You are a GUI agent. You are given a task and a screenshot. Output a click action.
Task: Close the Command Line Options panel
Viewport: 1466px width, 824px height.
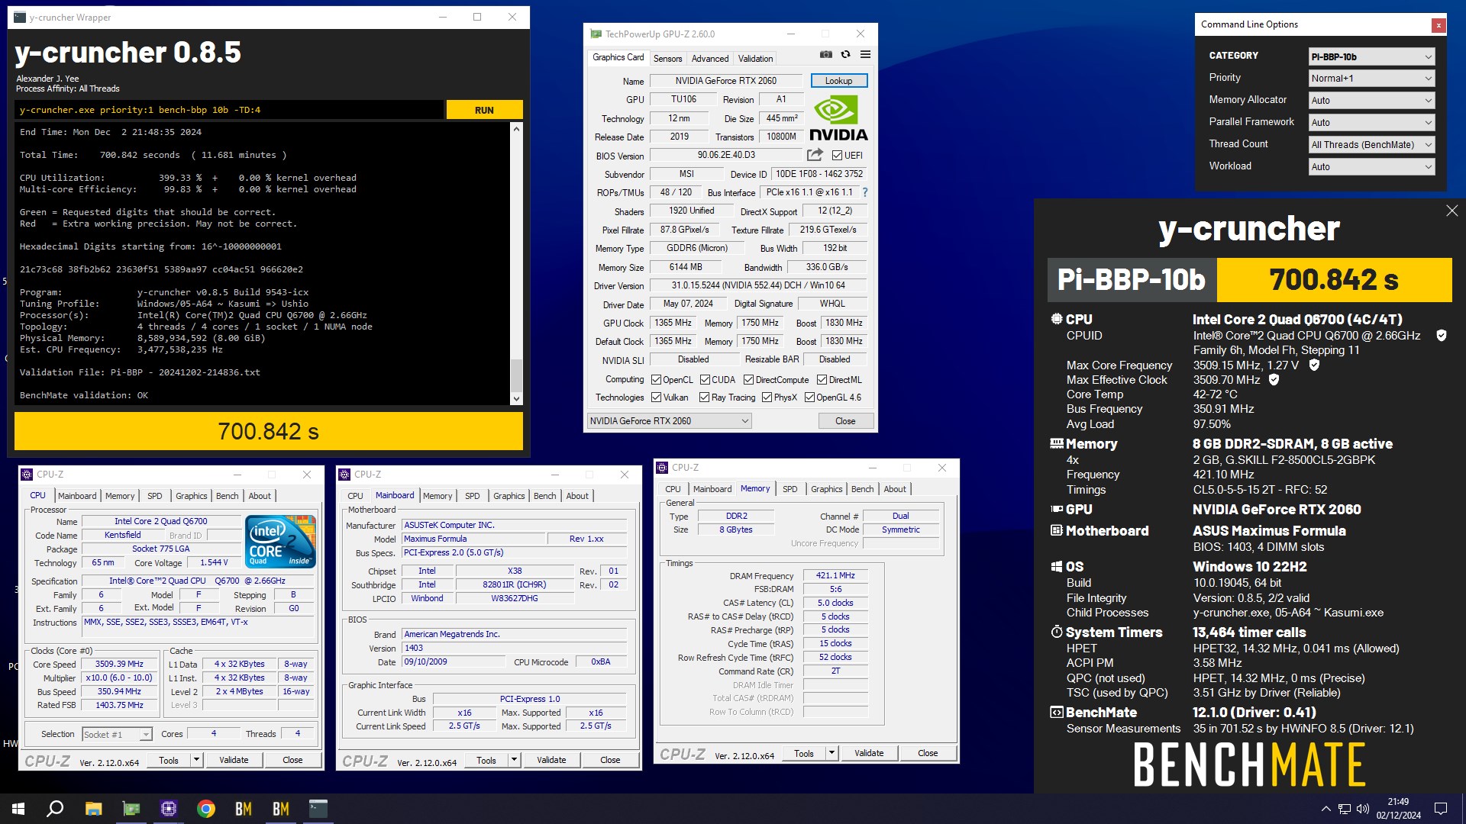1439,25
